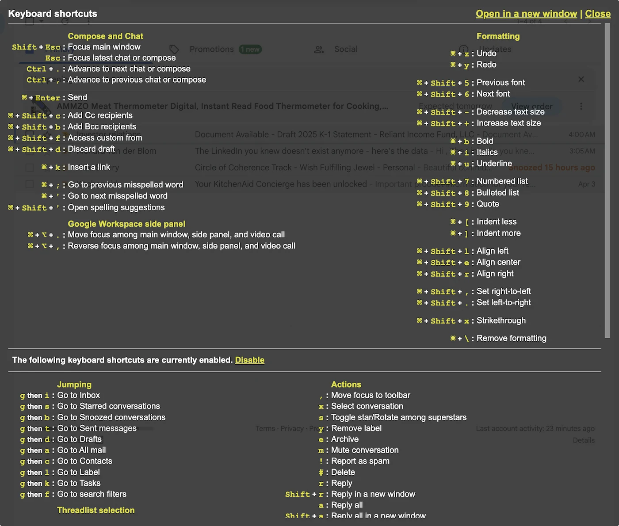Click 'Advance to next chat or compose'
619x526 pixels.
coord(129,69)
